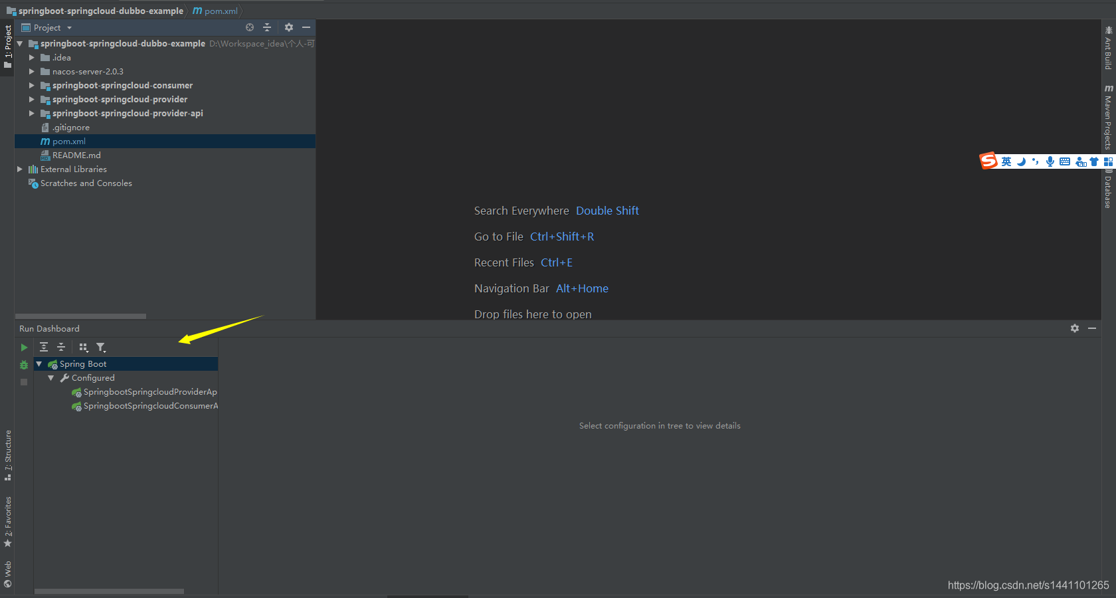Open the Run Dashboard group-by options
Image resolution: width=1116 pixels, height=598 pixels.
[x=84, y=347]
